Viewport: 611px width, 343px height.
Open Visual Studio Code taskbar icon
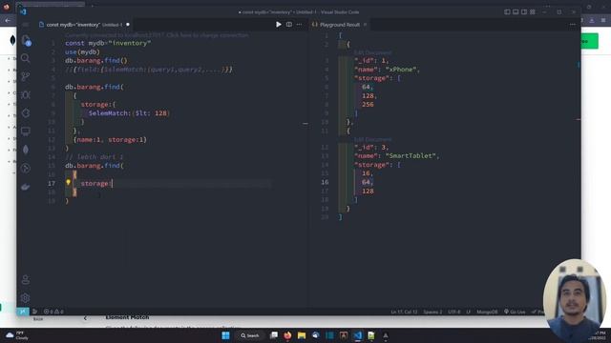(x=358, y=335)
